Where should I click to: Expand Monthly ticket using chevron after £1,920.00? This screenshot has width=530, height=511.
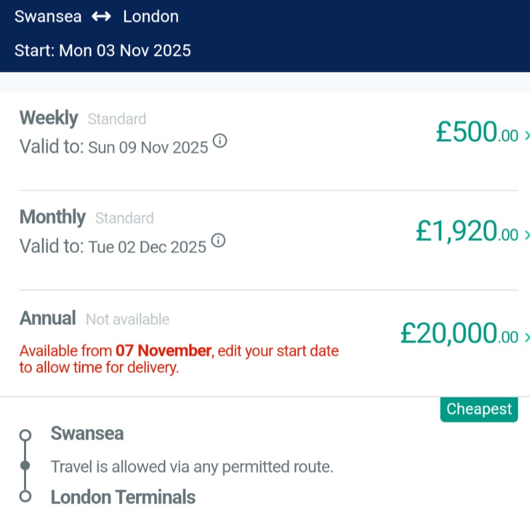pyautogui.click(x=527, y=235)
